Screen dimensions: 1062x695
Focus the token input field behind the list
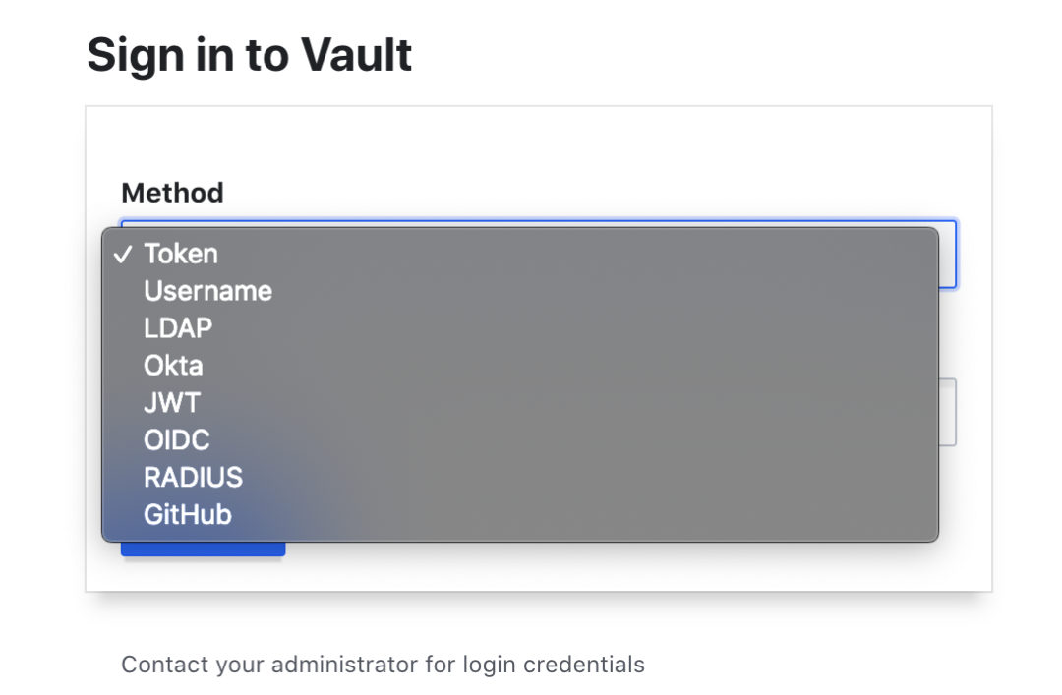click(x=948, y=412)
